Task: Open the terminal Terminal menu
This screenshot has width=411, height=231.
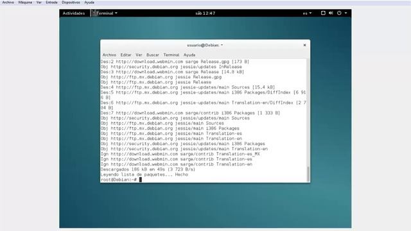Action: [x=171, y=55]
